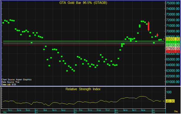Image resolution: width=181 pixels, height=114 pixels.
Task: Select the Relative Strength Index title
Action: [83, 89]
